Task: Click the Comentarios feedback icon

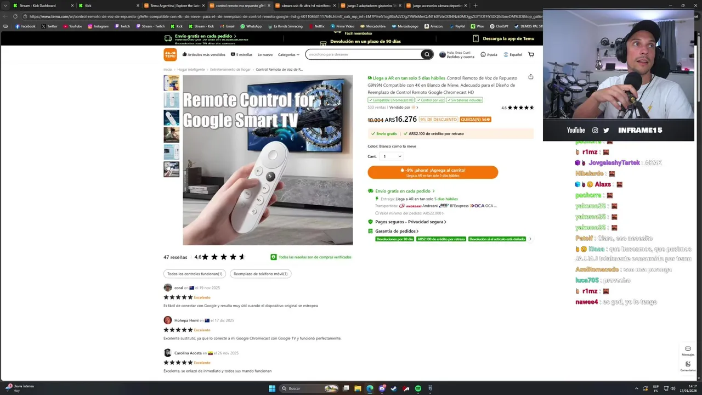Action: click(688, 366)
